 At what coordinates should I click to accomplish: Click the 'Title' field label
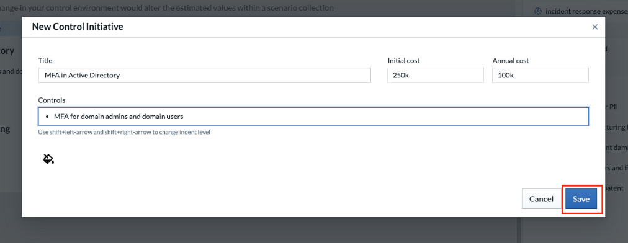[x=45, y=61]
